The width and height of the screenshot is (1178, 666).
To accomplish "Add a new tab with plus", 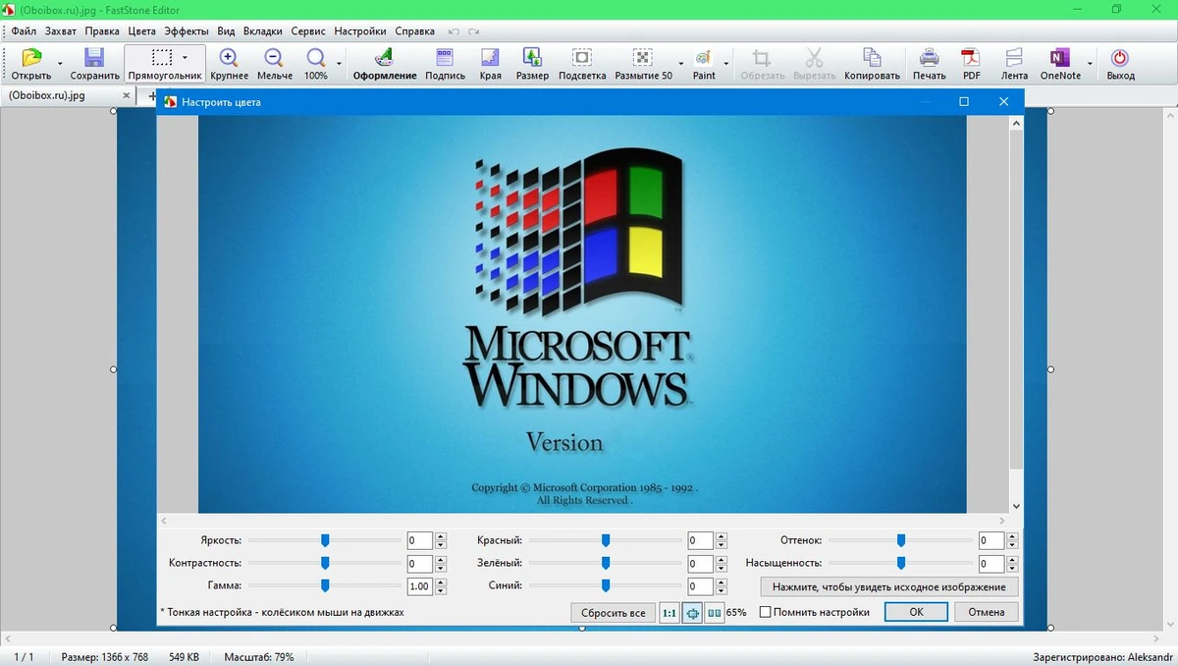I will (x=152, y=95).
